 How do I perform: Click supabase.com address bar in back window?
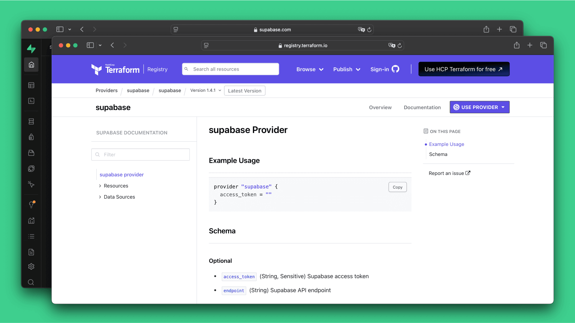click(x=272, y=30)
